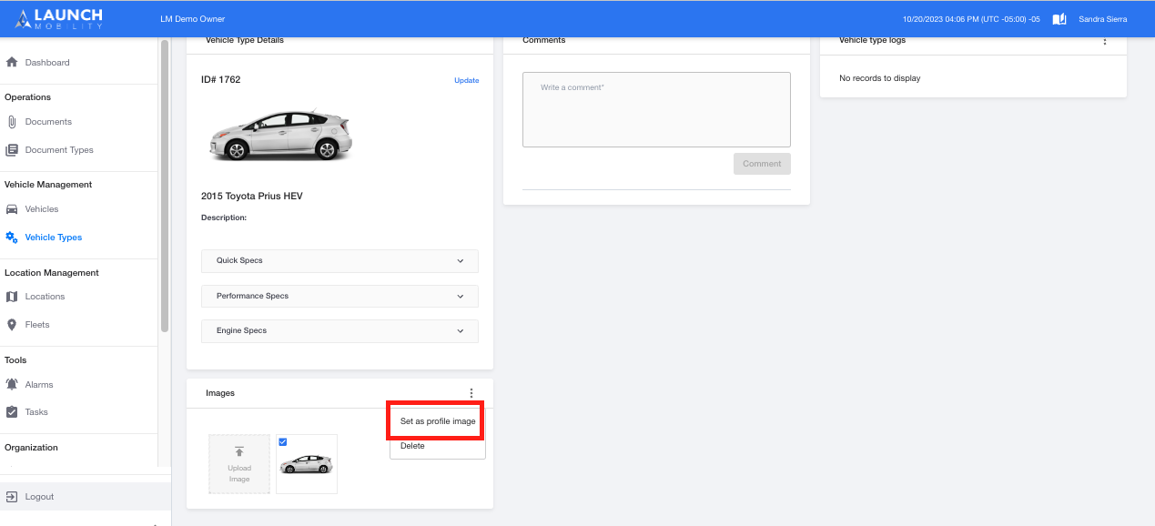This screenshot has width=1155, height=526.
Task: Click the Logout button
Action: pyautogui.click(x=86, y=497)
